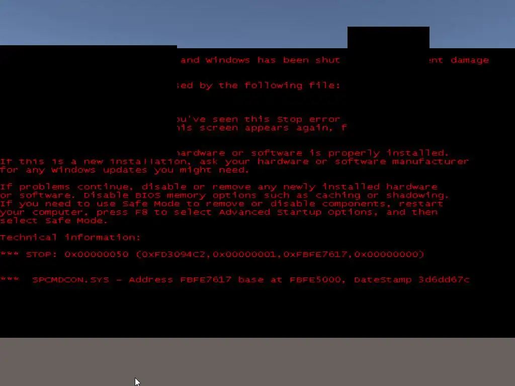Click the text 'by the following file:'
The image size is (515, 386).
pos(270,85)
